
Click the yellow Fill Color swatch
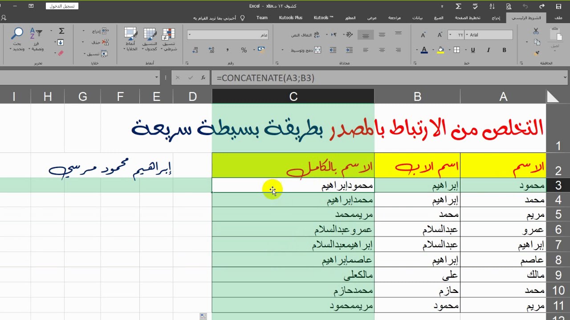click(x=440, y=50)
